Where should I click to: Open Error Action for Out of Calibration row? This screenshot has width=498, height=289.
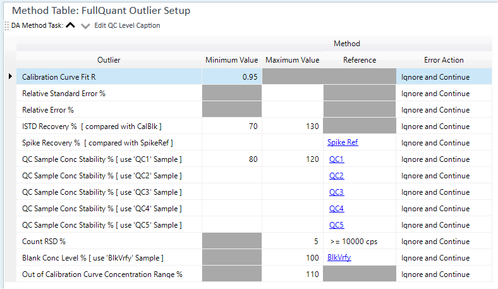444,274
